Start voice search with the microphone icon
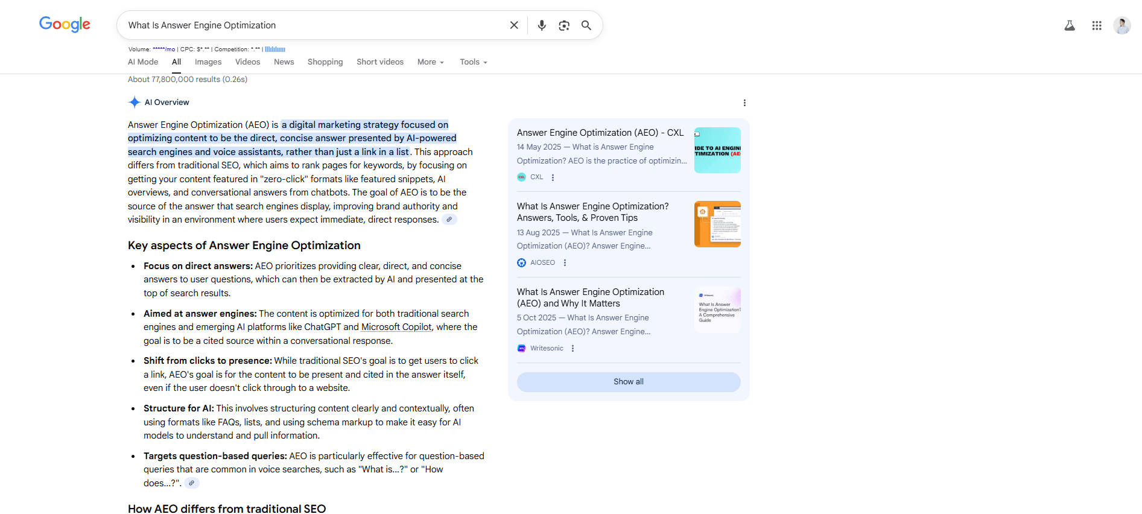1142x514 pixels. [x=542, y=25]
